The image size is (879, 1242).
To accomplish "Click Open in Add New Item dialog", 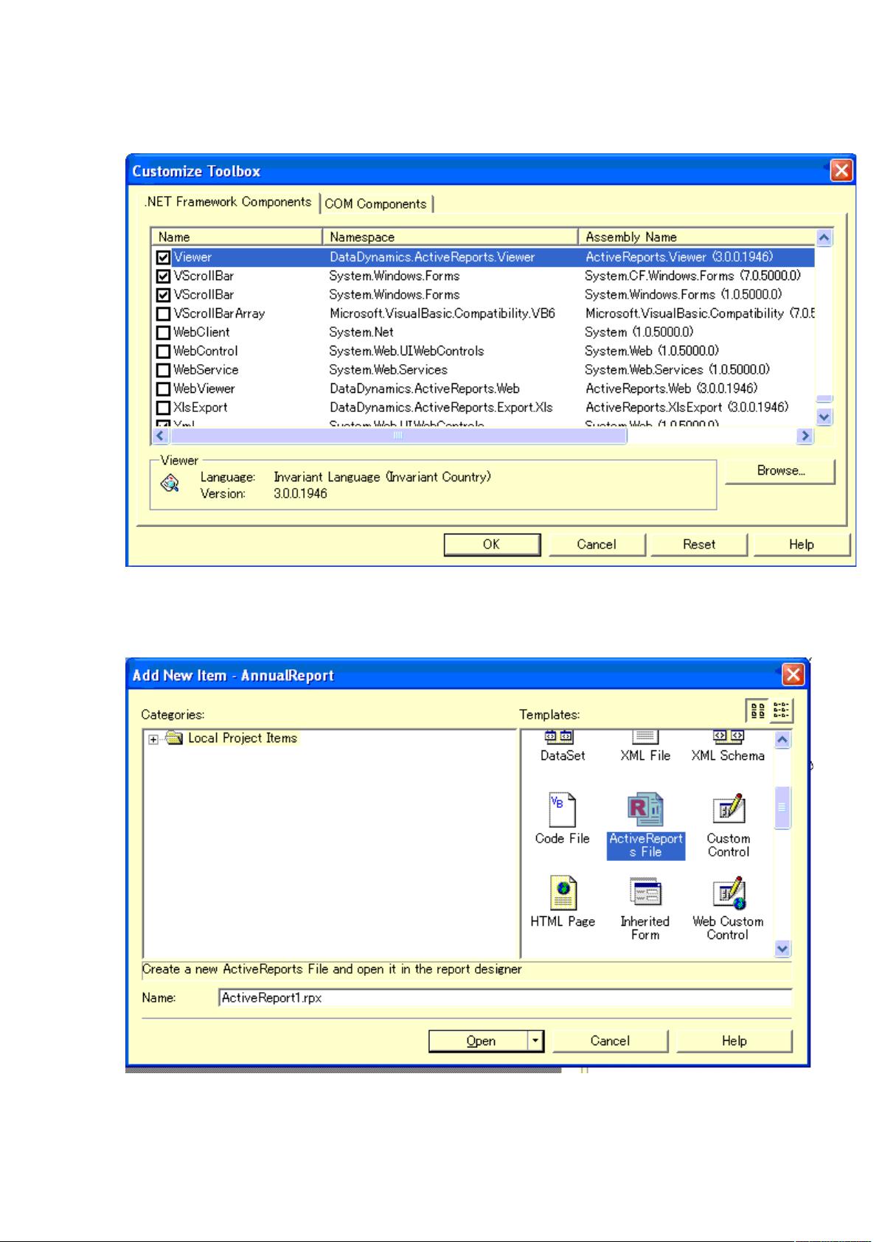I will [x=479, y=1041].
